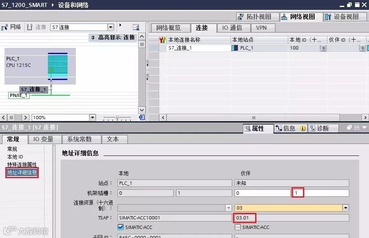Viewport: 369px width, 238px height.
Task: Click the connection table scroll right arrow
Action: coord(365,117)
